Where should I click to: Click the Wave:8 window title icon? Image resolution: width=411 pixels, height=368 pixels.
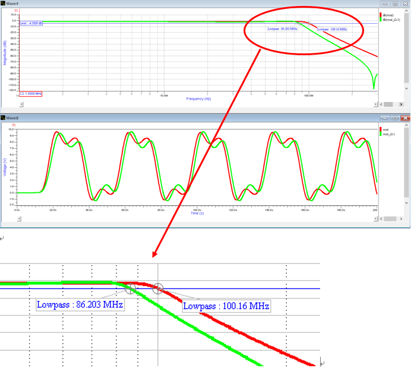click(x=4, y=119)
